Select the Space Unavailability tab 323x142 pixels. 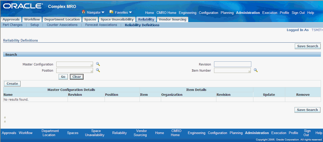(117, 20)
